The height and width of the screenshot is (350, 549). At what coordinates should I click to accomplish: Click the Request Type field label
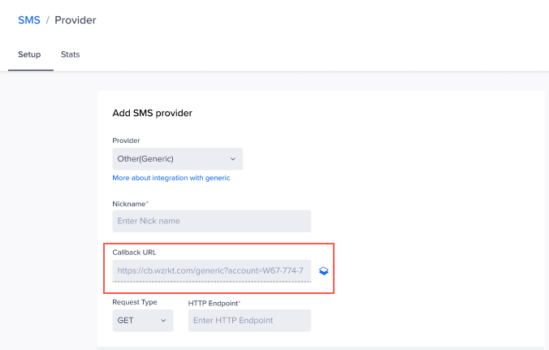135,302
